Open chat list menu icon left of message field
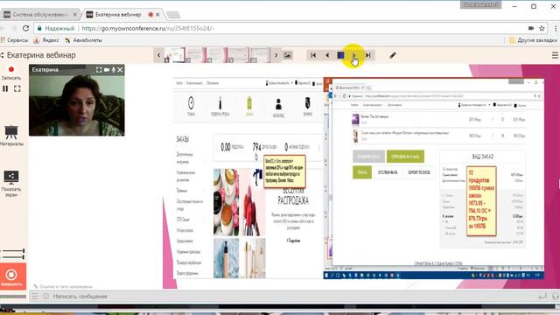This screenshot has height=315, width=560. [35, 296]
